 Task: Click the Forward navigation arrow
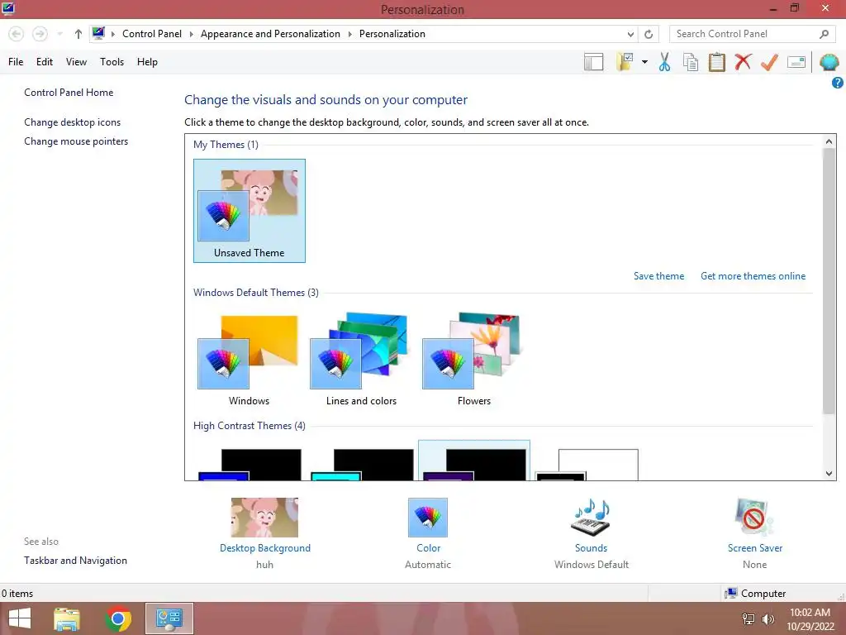[40, 34]
